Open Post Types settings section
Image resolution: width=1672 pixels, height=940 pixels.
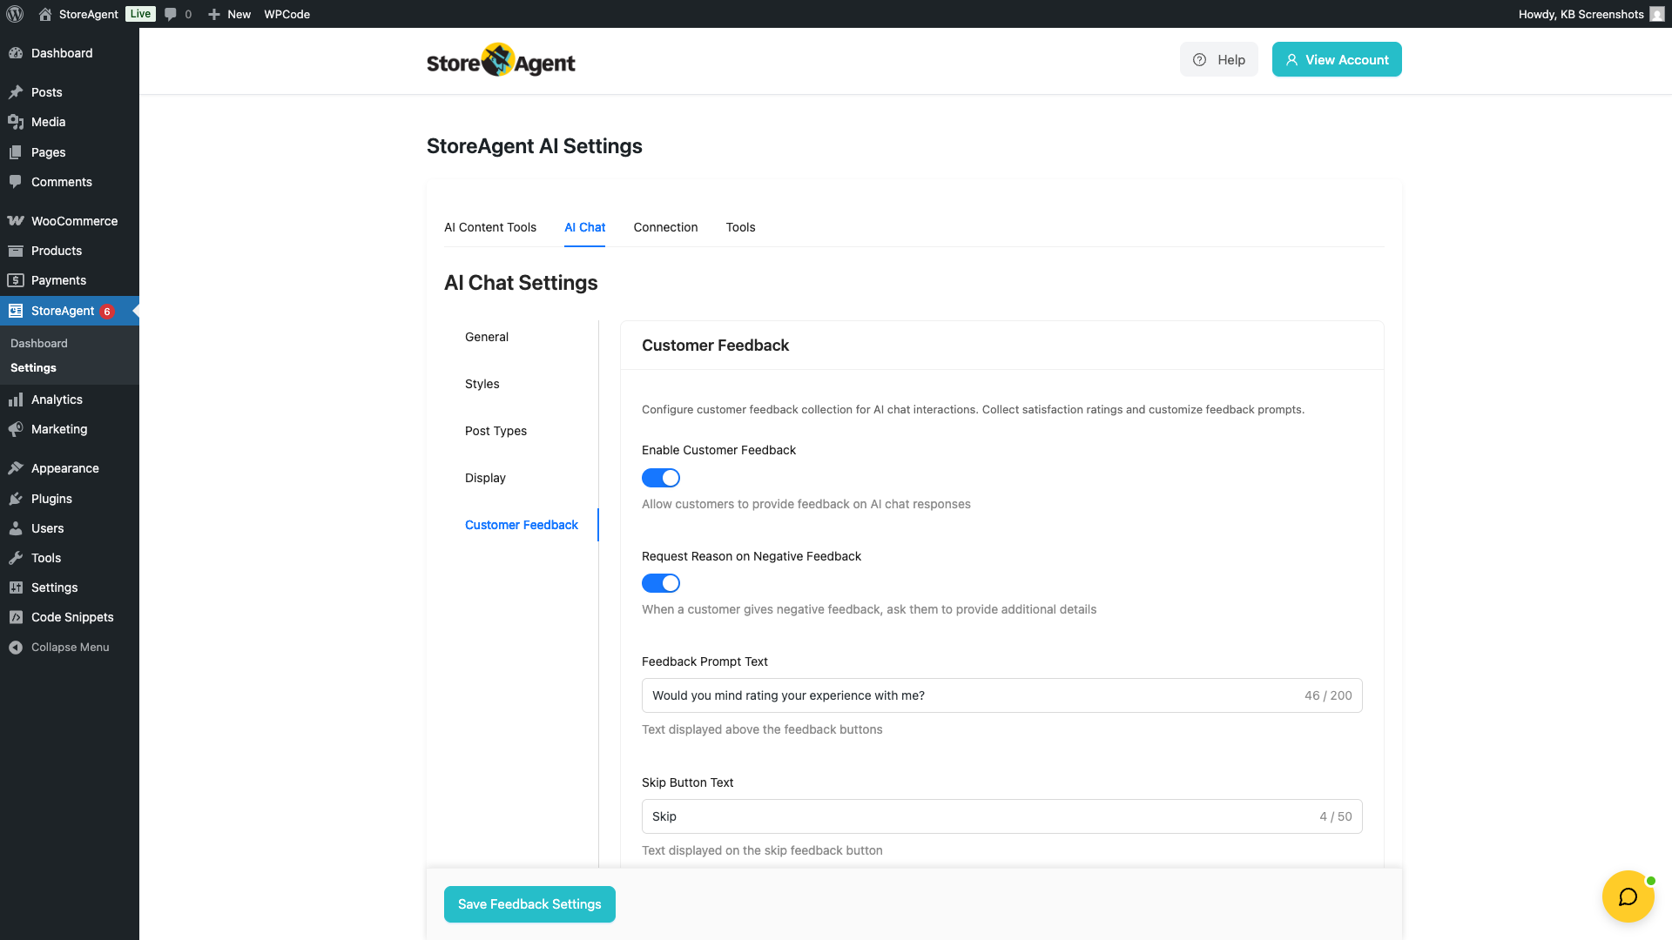[x=496, y=431]
